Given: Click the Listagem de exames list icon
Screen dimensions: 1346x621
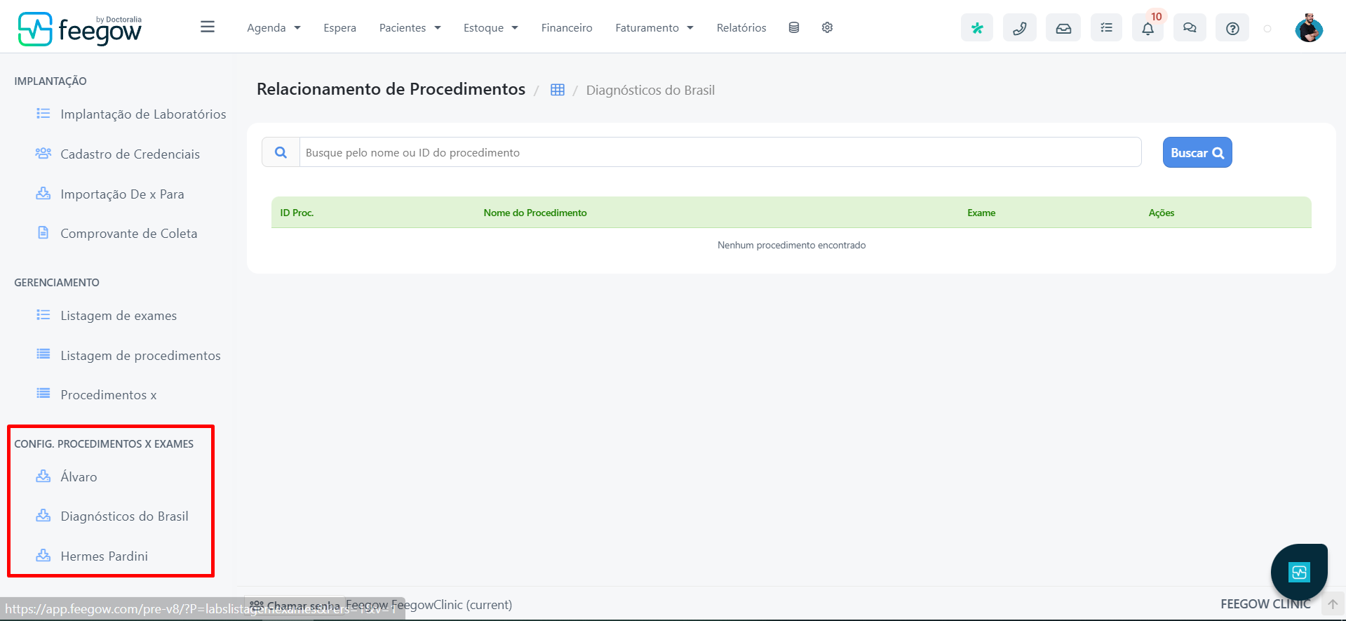Looking at the screenshot, I should pos(43,315).
